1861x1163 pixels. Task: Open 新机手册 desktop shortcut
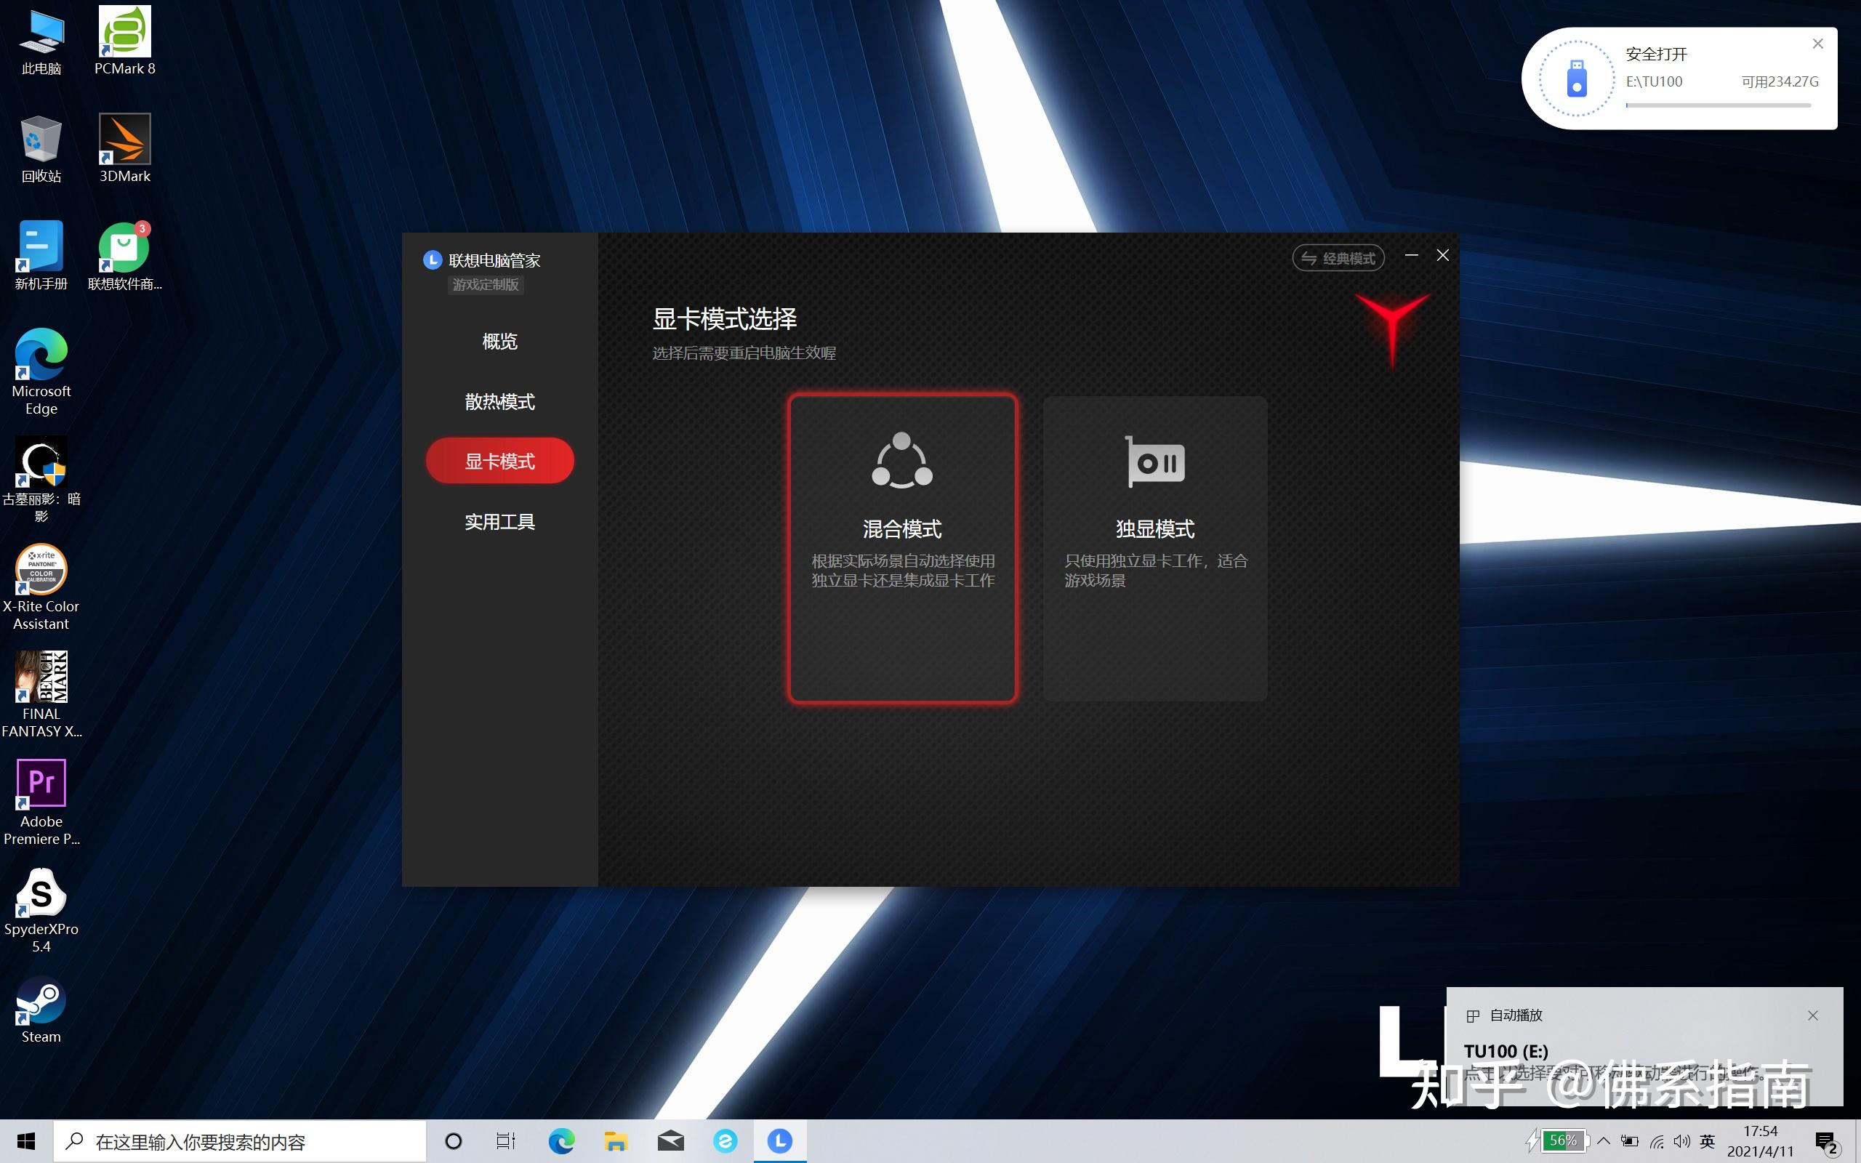click(41, 257)
